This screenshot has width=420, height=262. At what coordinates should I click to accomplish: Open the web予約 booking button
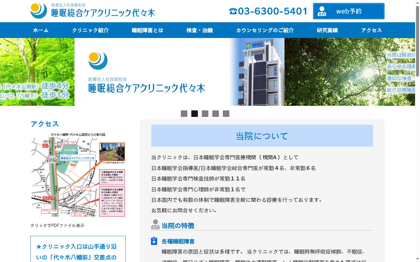pos(348,11)
